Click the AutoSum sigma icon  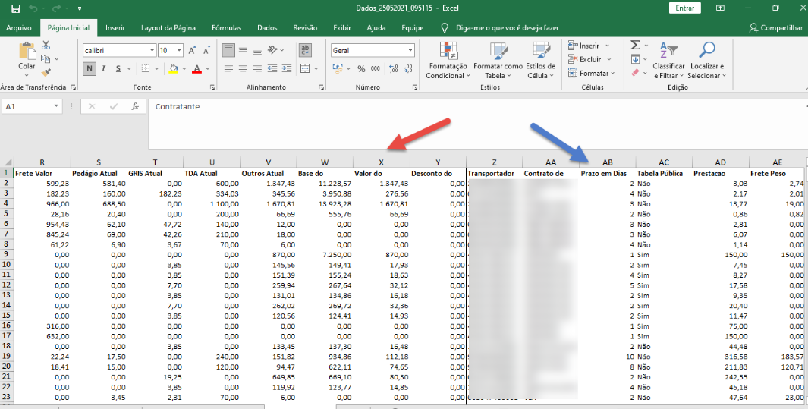(635, 46)
